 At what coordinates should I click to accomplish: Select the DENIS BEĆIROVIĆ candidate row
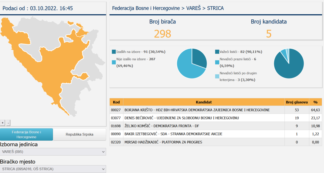(x=216, y=118)
